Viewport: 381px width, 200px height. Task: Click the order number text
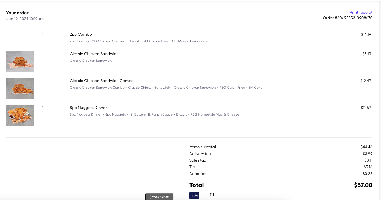[347, 18]
